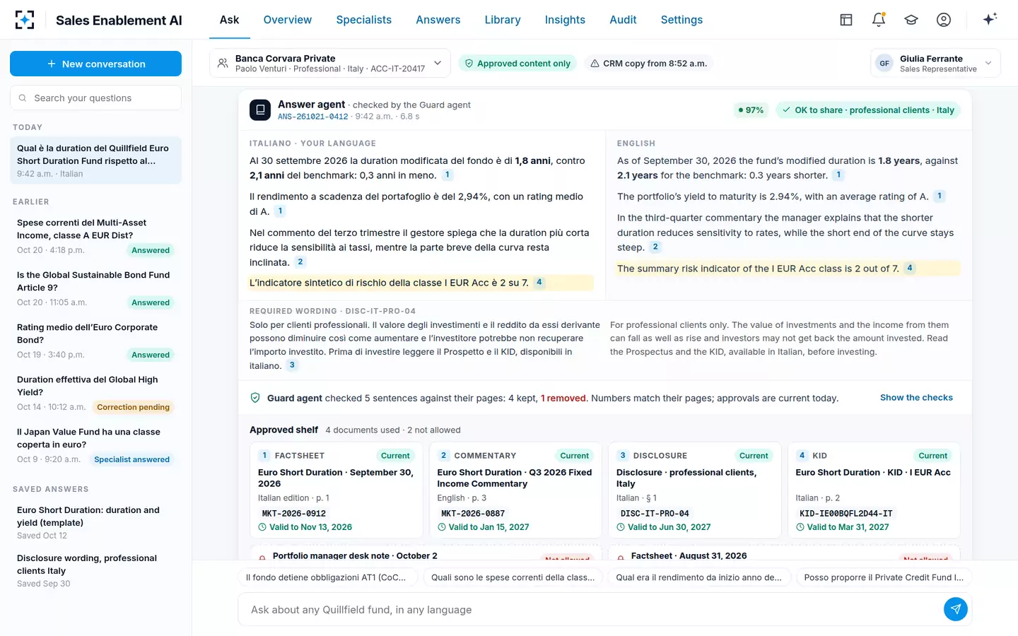This screenshot has height=636, width=1018.
Task: Open citation 3 after the Italian required wording
Action: (292, 365)
